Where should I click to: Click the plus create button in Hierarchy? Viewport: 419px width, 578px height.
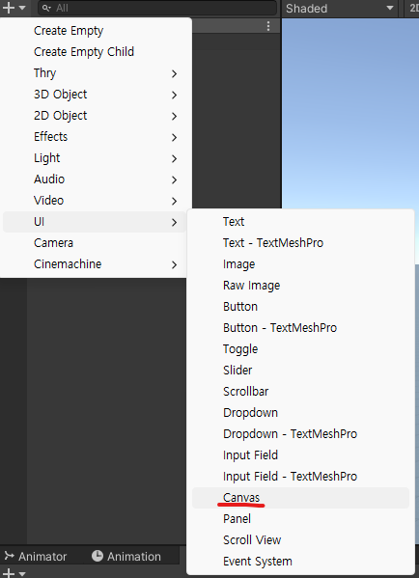point(14,8)
